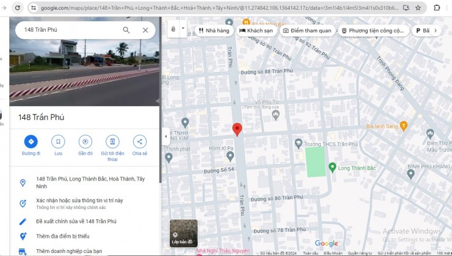452x256 pixels.
Task: Select Bia lạnh Sang bar marker
Action: coord(404,126)
